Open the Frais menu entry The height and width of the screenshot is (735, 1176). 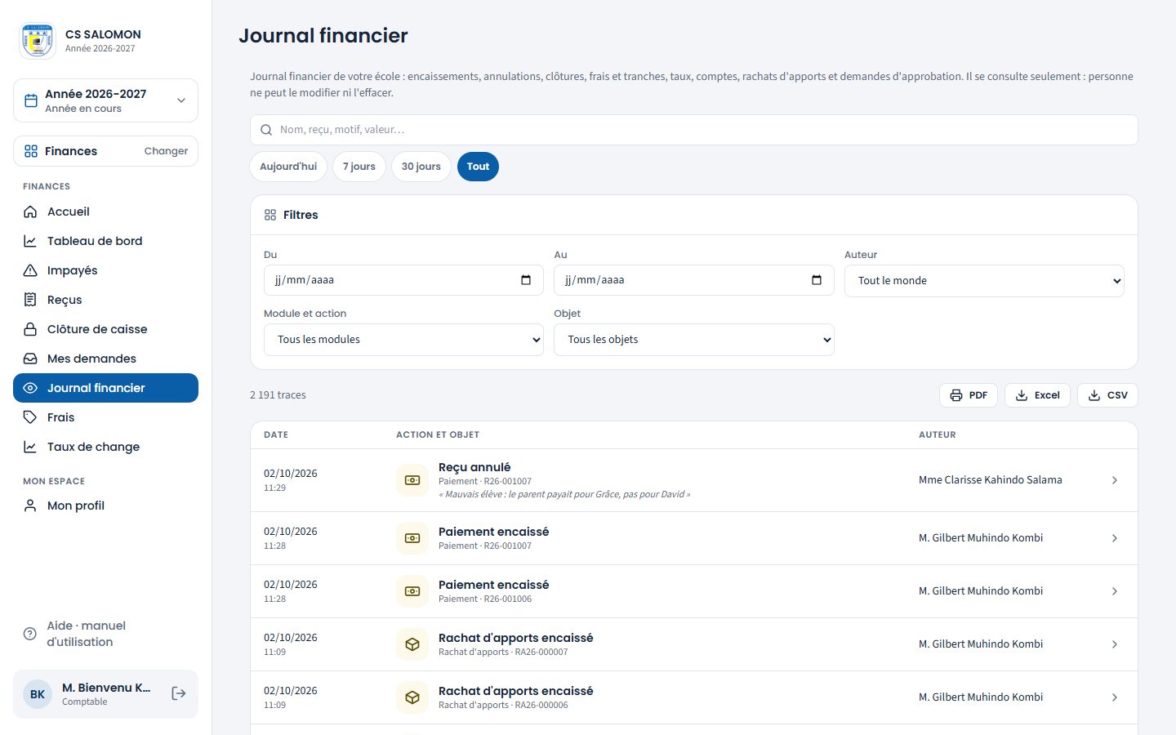pyautogui.click(x=105, y=417)
